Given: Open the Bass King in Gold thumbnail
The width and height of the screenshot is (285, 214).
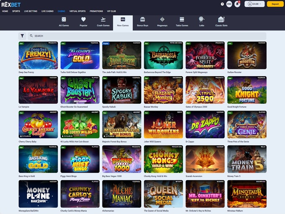Looking at the screenshot, I should (x=38, y=159).
